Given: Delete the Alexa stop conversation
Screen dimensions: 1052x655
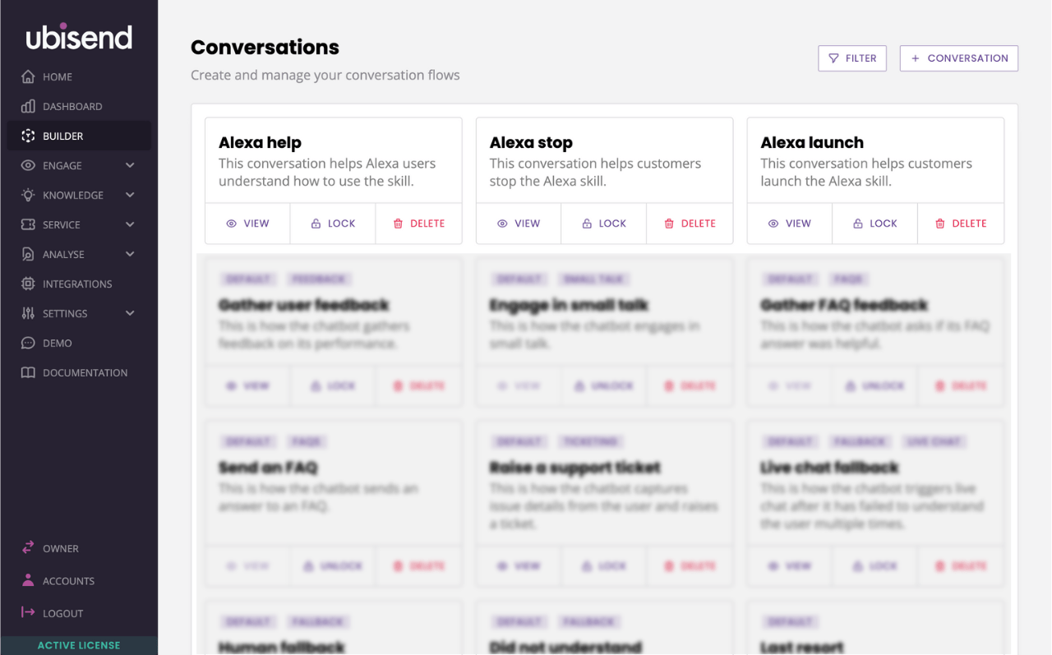Looking at the screenshot, I should [x=690, y=224].
